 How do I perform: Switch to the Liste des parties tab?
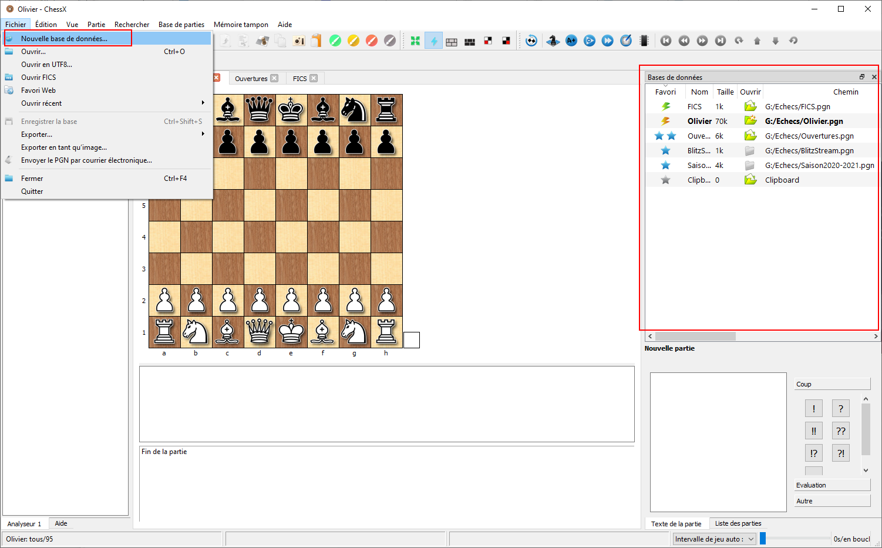click(738, 523)
